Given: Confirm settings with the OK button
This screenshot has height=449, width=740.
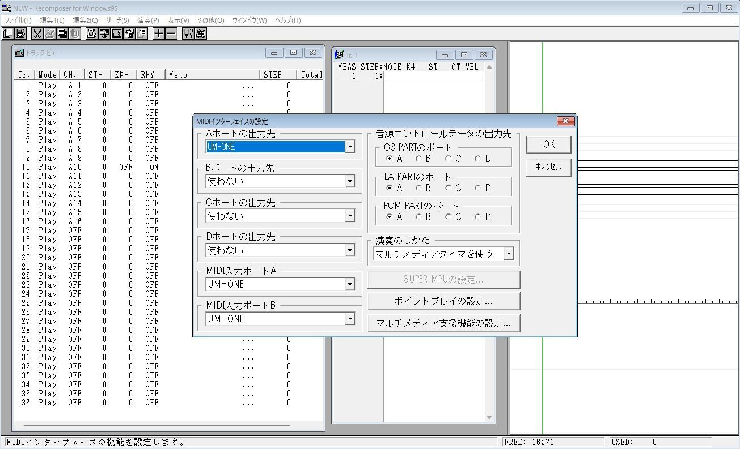Looking at the screenshot, I should (x=548, y=144).
